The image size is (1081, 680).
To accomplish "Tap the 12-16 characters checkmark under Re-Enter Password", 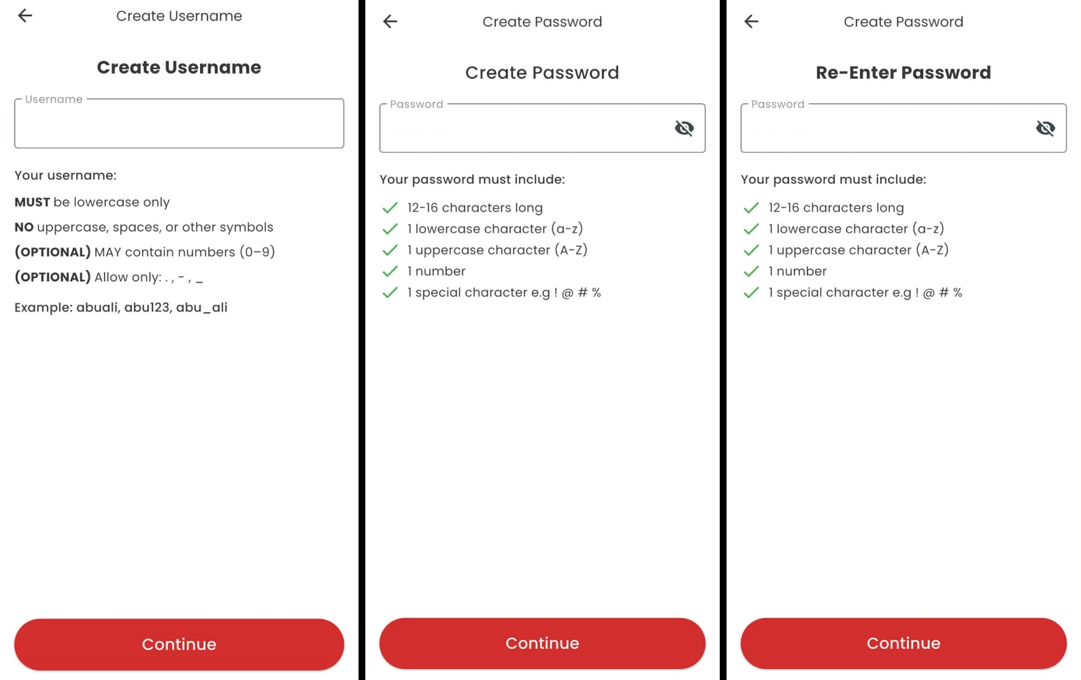I will click(751, 208).
